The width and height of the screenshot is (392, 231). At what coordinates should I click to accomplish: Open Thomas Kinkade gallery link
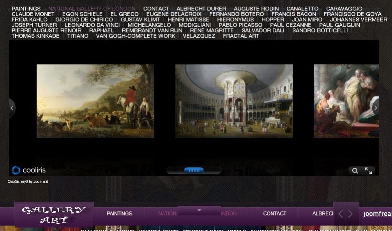pyautogui.click(x=35, y=36)
